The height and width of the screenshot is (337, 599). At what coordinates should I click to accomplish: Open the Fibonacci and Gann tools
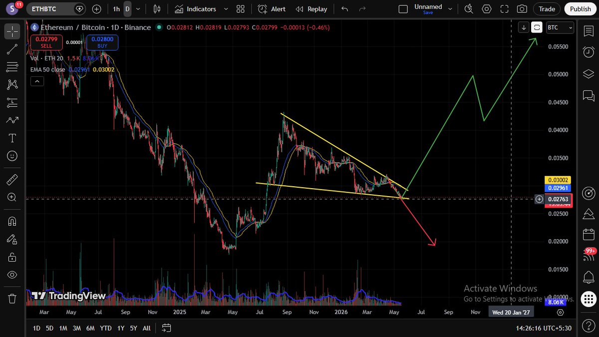[x=12, y=67]
